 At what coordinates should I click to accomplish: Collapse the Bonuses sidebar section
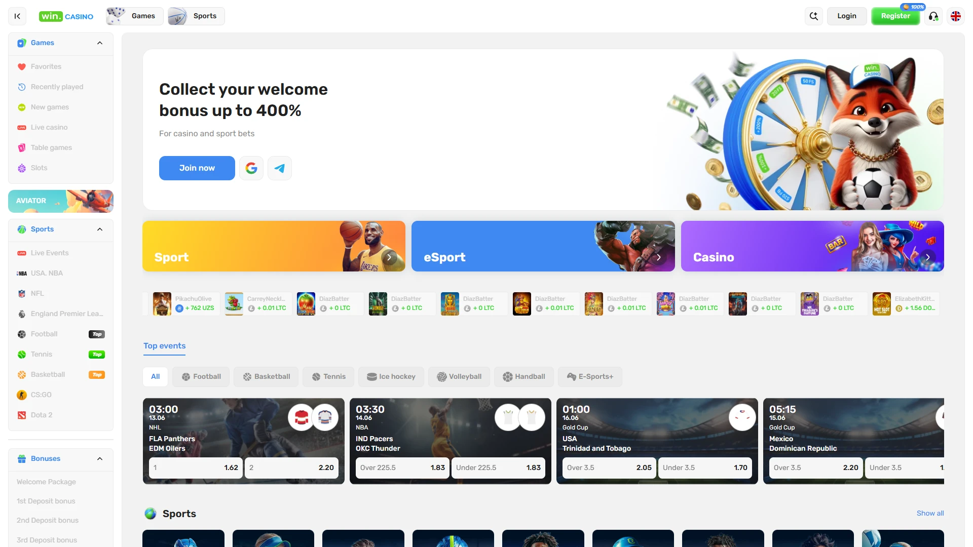(x=100, y=459)
